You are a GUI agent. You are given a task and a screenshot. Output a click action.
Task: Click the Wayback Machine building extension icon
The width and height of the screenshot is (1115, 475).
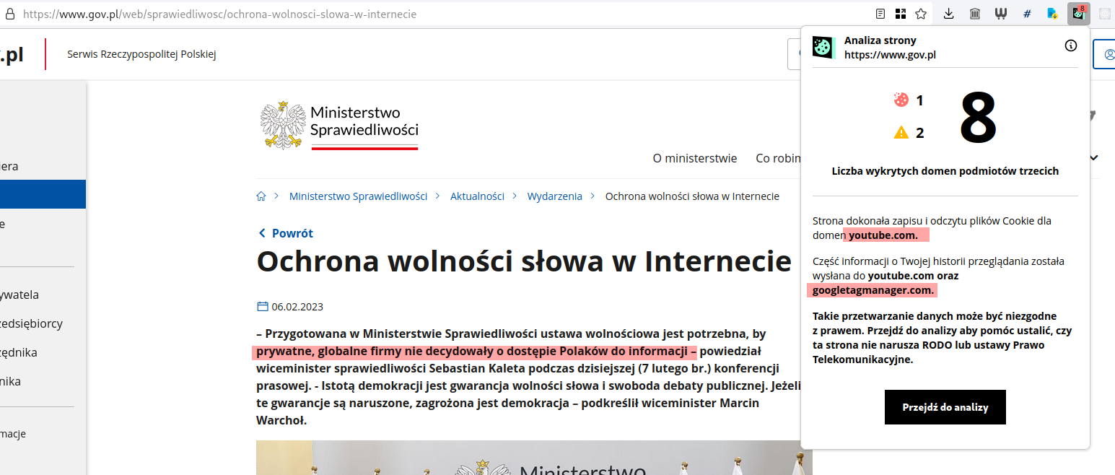tap(975, 14)
